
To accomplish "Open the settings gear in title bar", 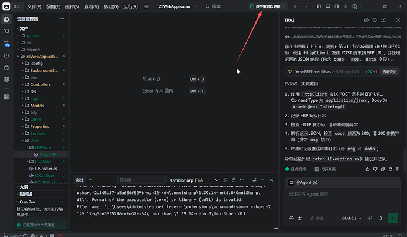I will click(346, 6).
